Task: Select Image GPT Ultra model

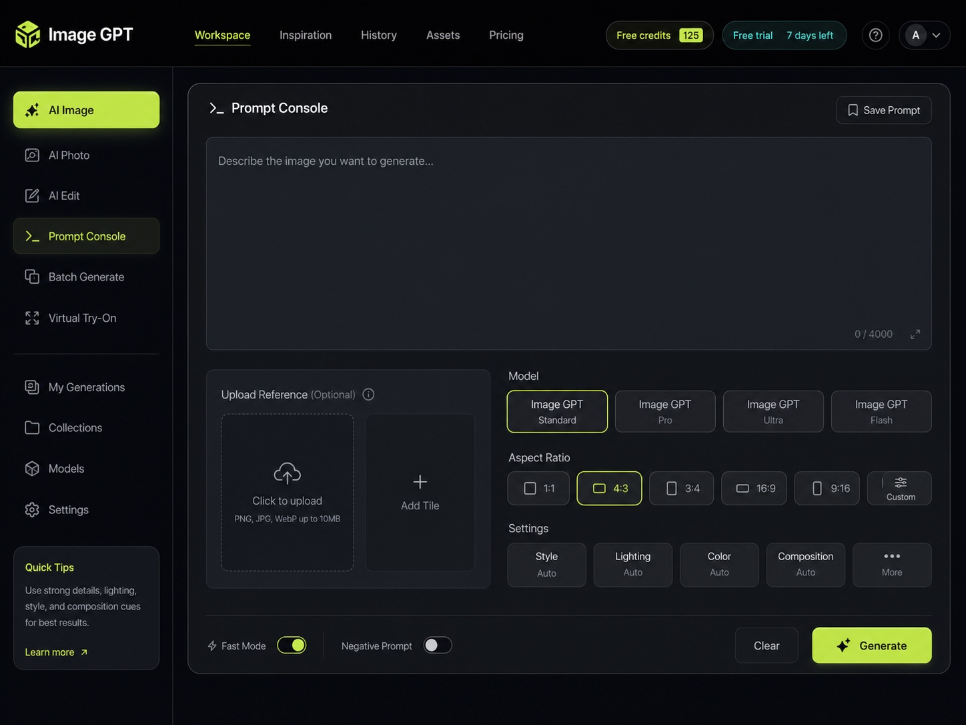Action: (773, 411)
